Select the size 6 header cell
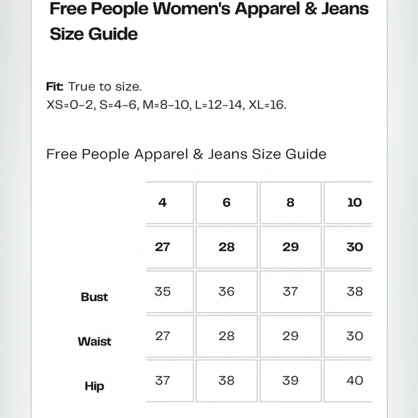Screen dimensions: 418x418 point(226,203)
